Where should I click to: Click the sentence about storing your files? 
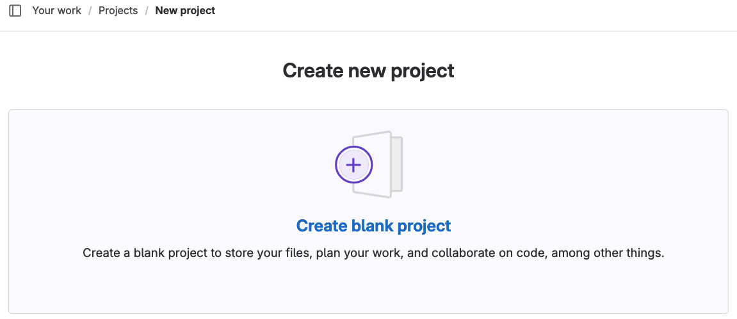[x=373, y=253]
